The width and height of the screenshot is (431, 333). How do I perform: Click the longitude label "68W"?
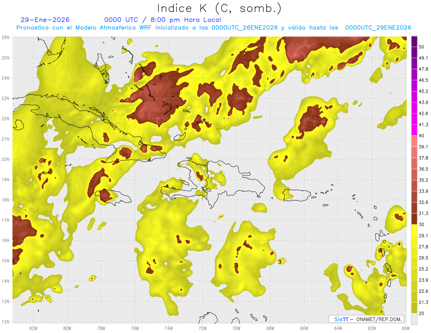[270, 328]
